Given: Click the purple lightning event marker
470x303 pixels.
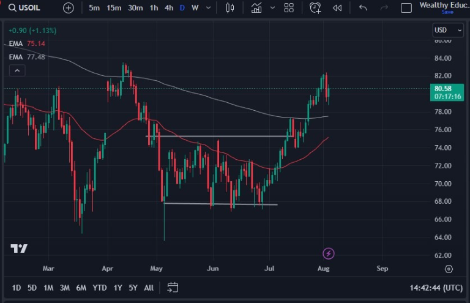Looking at the screenshot, I should coord(329,253).
